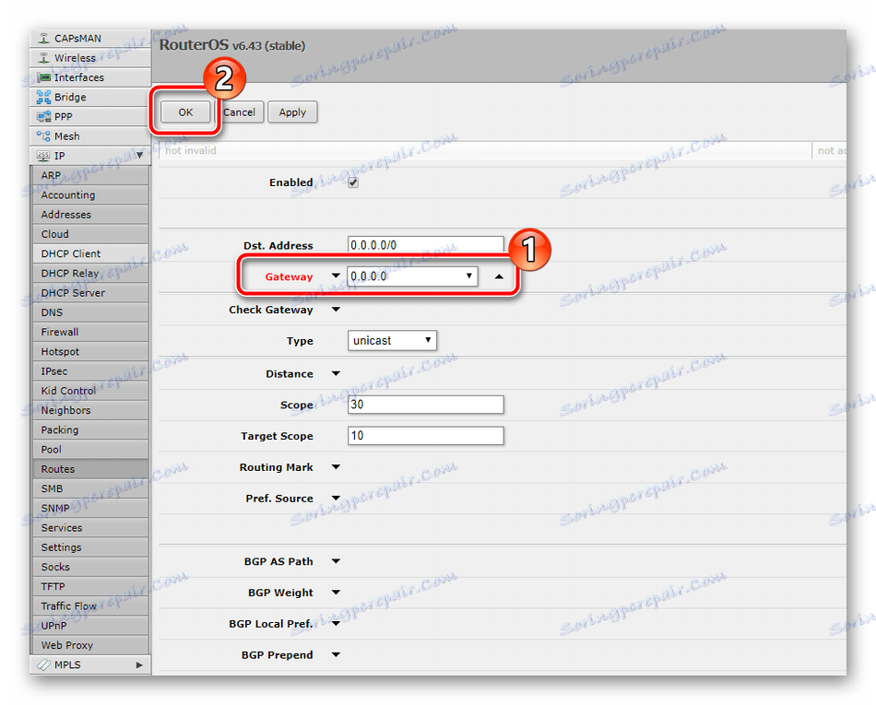Open the UPnP submenu item
Image resolution: width=876 pixels, height=705 pixels.
click(91, 625)
